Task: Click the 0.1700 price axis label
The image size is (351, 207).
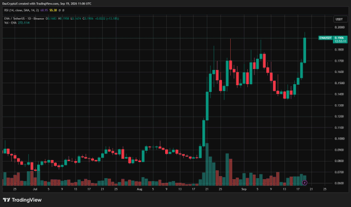Action: tap(339, 61)
